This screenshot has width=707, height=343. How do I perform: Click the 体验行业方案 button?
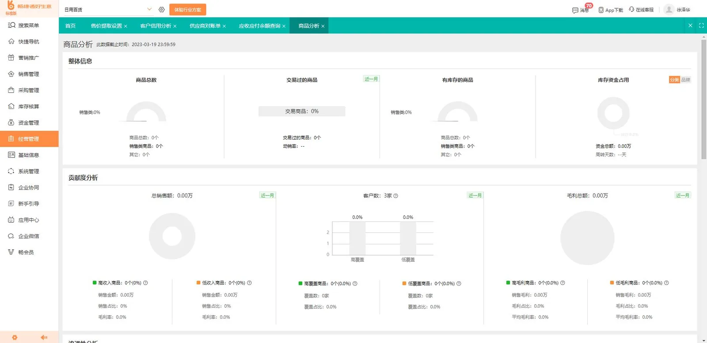[x=188, y=10]
